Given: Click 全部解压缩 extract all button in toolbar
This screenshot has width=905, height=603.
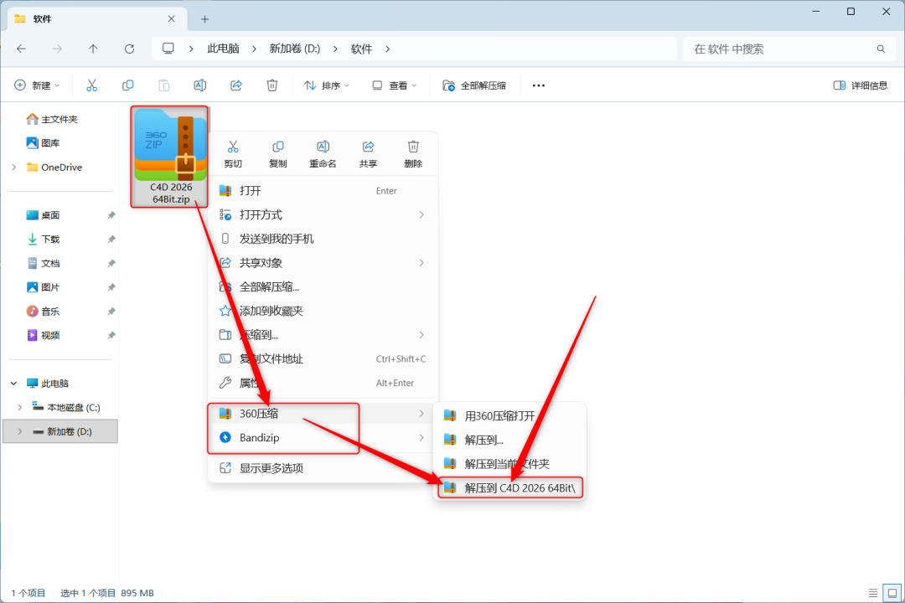Looking at the screenshot, I should tap(474, 85).
